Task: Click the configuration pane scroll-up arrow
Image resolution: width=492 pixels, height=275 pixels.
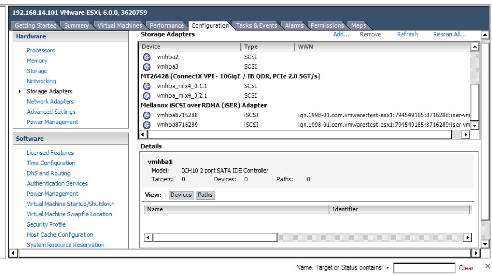Action: point(485,35)
